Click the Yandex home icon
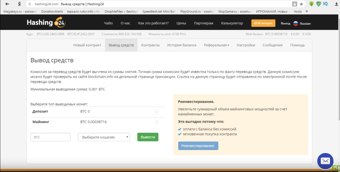This screenshot has width=340, height=172. [19, 4]
